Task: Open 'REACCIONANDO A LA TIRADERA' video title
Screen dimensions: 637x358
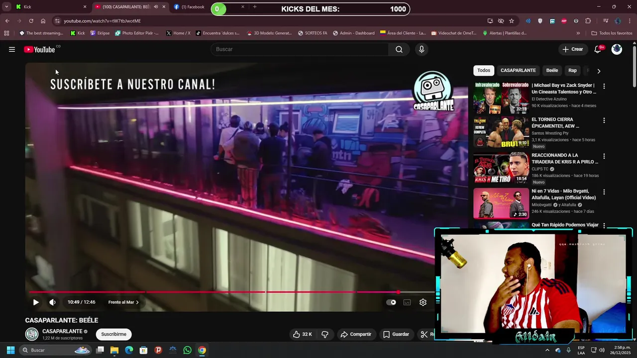Action: click(565, 159)
